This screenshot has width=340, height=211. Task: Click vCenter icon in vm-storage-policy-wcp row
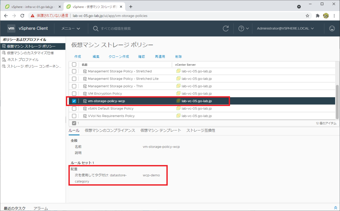[x=178, y=101]
